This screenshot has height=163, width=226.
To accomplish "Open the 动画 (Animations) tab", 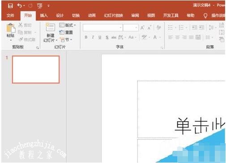I will coord(92,15).
